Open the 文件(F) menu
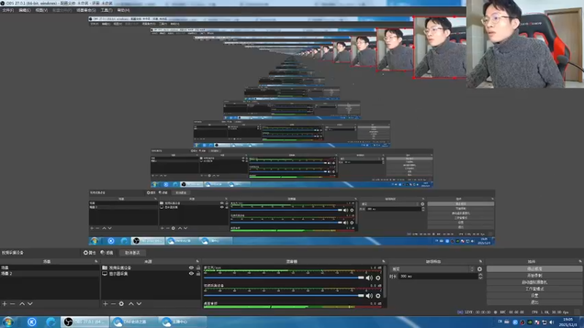 (x=8, y=10)
